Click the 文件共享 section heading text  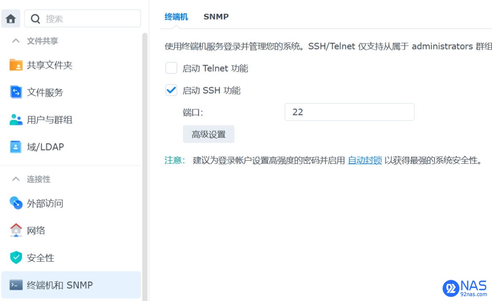pyautogui.click(x=42, y=41)
